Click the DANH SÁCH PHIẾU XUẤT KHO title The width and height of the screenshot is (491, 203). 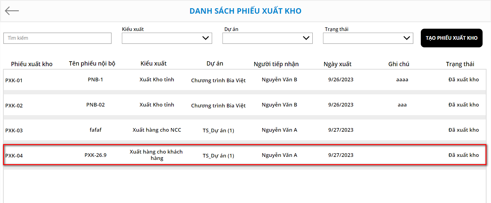pyautogui.click(x=245, y=11)
